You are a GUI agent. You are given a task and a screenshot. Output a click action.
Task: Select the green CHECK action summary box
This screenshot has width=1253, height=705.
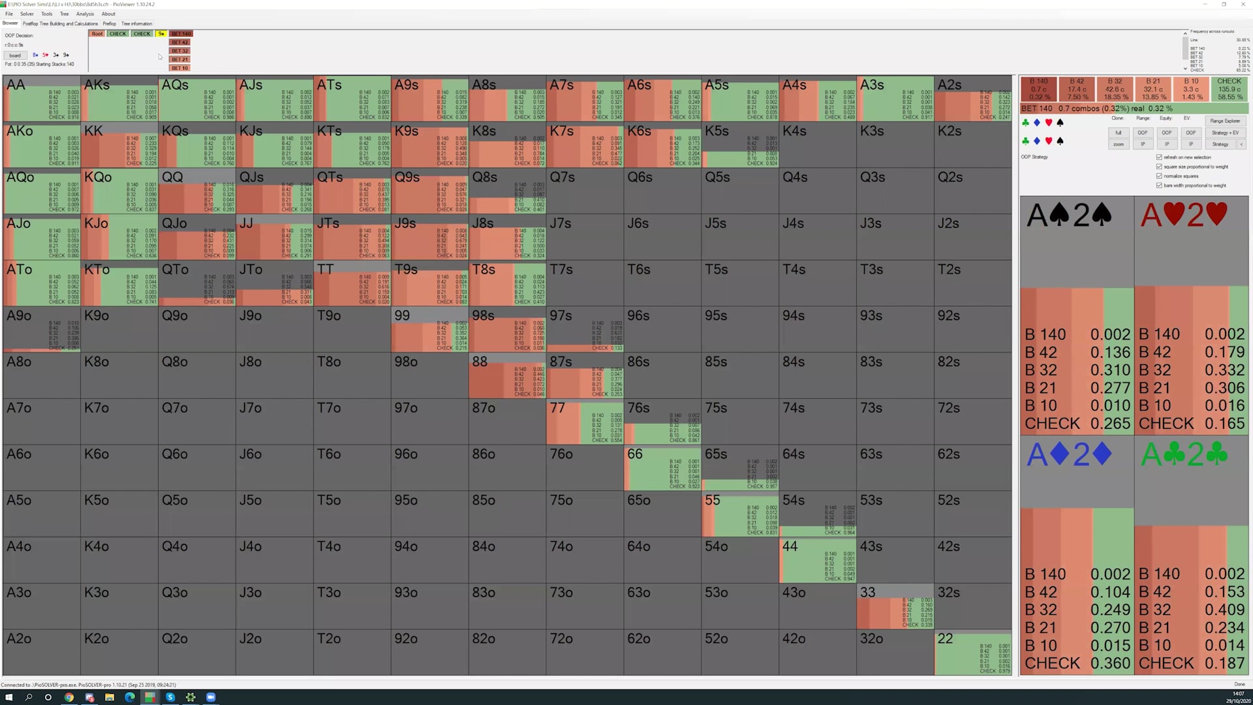click(x=1229, y=89)
